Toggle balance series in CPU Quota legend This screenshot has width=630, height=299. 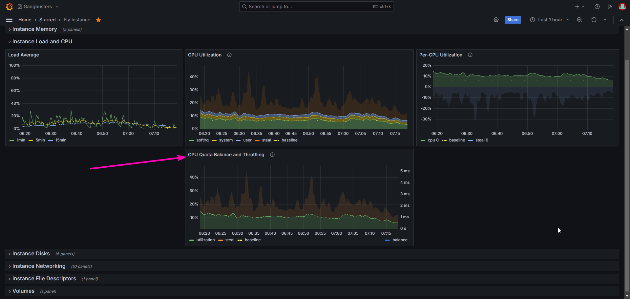pyautogui.click(x=400, y=240)
